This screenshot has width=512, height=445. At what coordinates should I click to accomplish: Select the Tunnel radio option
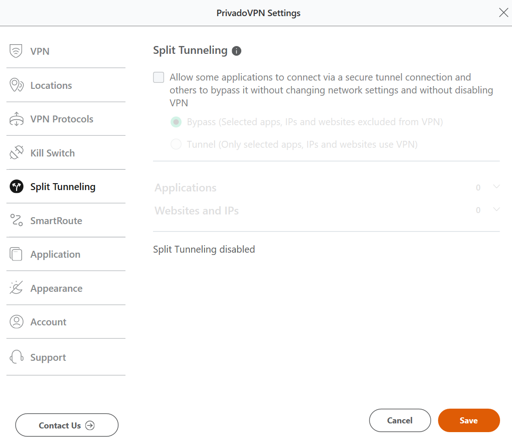tap(176, 144)
